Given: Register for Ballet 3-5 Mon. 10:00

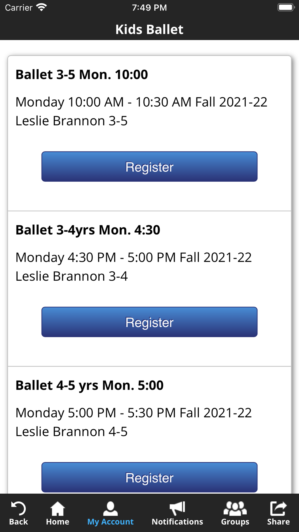Looking at the screenshot, I should pos(149,167).
